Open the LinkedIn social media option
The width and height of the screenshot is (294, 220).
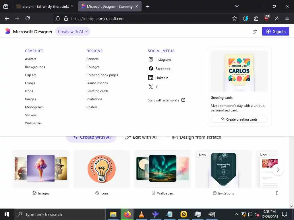pos(158,78)
